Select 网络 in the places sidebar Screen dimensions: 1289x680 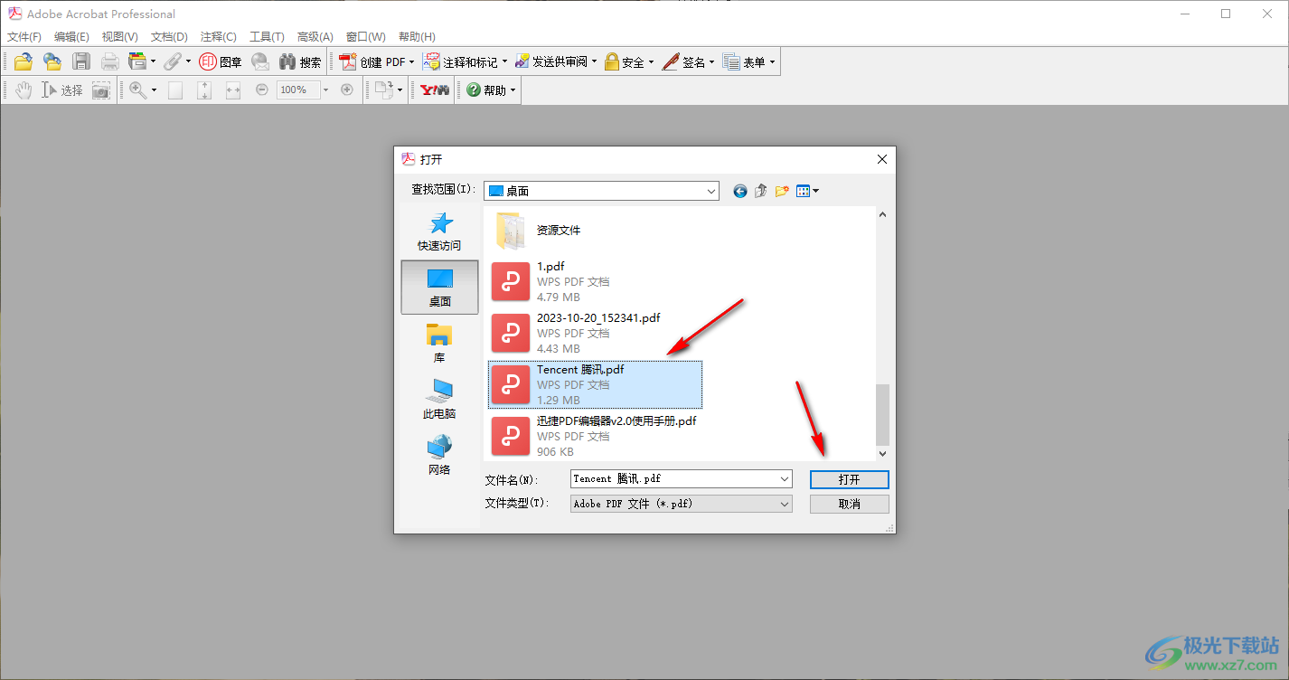pyautogui.click(x=439, y=455)
